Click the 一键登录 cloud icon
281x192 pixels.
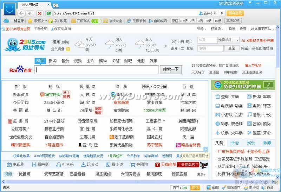click(x=6, y=21)
